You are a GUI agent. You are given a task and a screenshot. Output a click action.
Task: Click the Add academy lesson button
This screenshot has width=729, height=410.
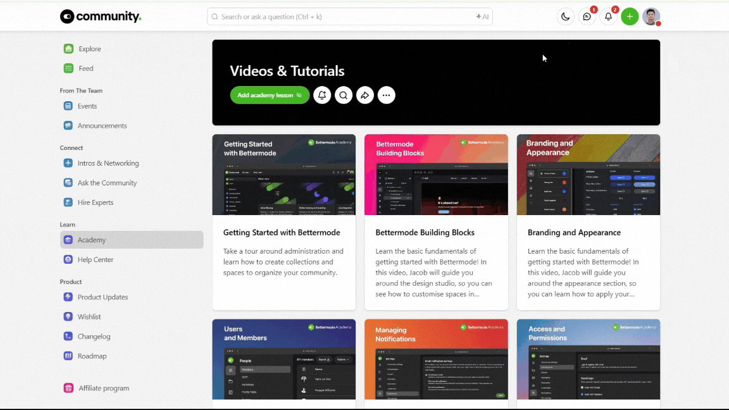[x=270, y=96]
